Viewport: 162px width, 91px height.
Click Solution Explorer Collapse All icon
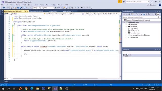point(146,14)
